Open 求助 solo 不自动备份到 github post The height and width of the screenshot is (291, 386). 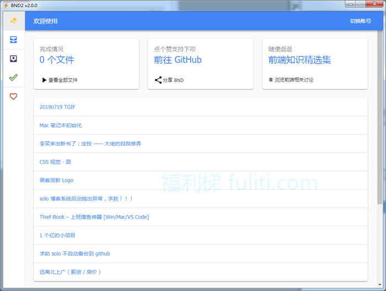[74, 253]
